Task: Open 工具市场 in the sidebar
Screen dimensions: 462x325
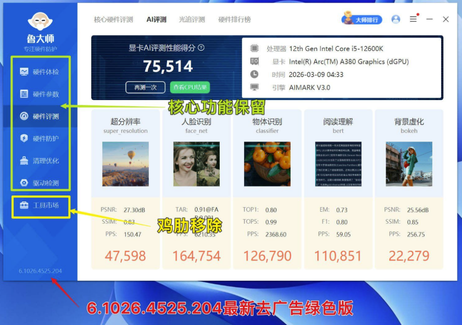Action: (x=40, y=205)
